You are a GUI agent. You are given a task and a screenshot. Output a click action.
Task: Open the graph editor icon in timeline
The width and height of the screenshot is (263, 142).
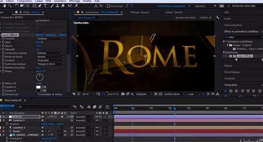point(108,107)
